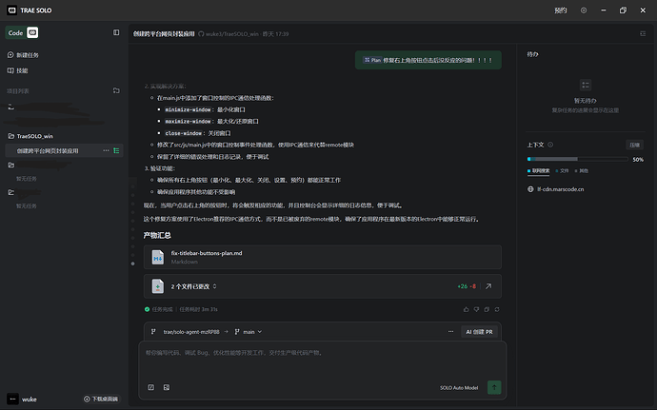Click the green task list icon in sidebar
Image resolution: width=657 pixels, height=410 pixels.
[116, 150]
